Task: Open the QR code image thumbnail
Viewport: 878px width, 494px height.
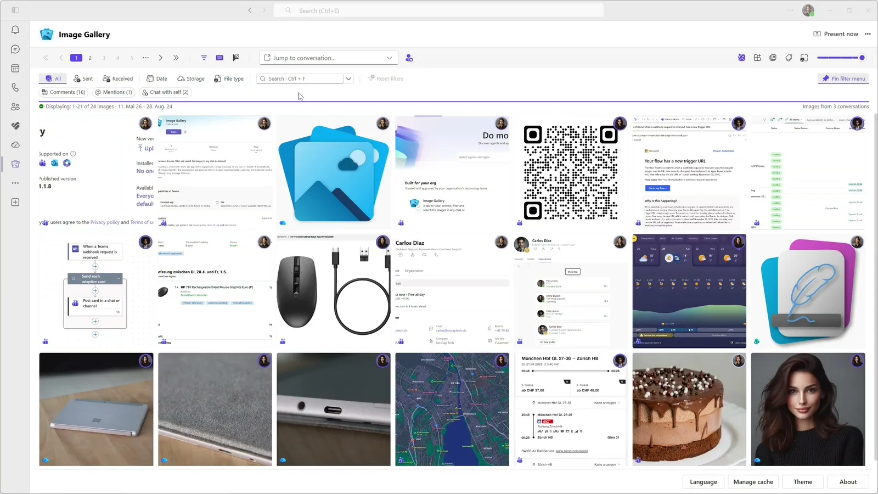Action: point(571,172)
